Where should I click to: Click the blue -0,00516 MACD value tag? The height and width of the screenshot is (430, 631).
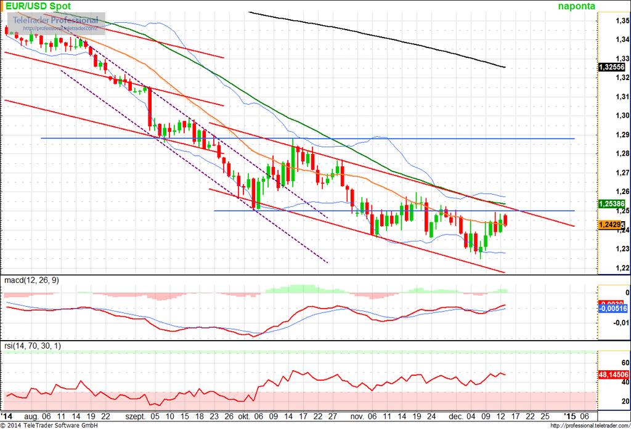613,309
